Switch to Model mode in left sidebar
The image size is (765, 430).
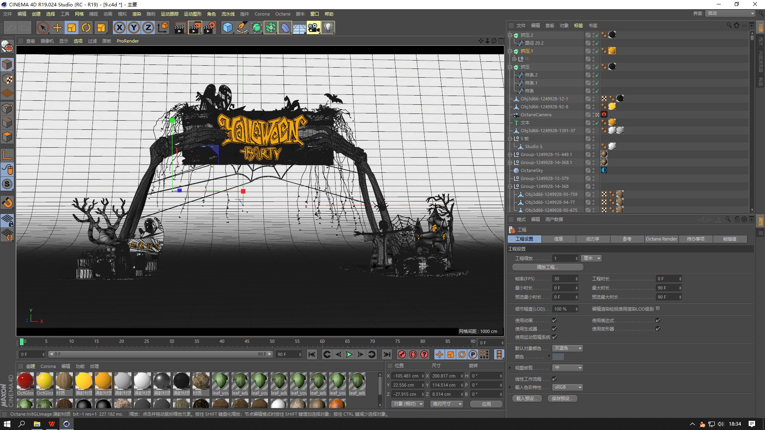pos(7,64)
